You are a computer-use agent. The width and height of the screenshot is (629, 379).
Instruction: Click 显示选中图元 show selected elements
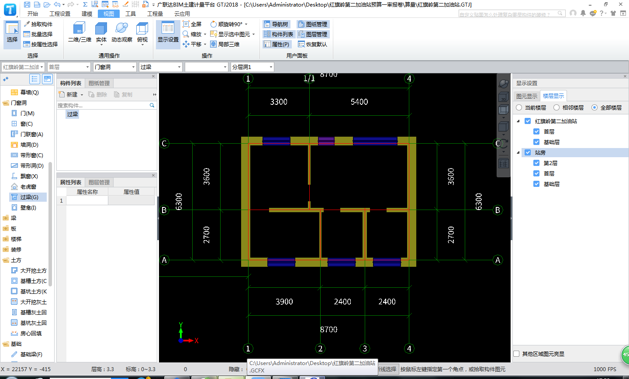[232, 34]
